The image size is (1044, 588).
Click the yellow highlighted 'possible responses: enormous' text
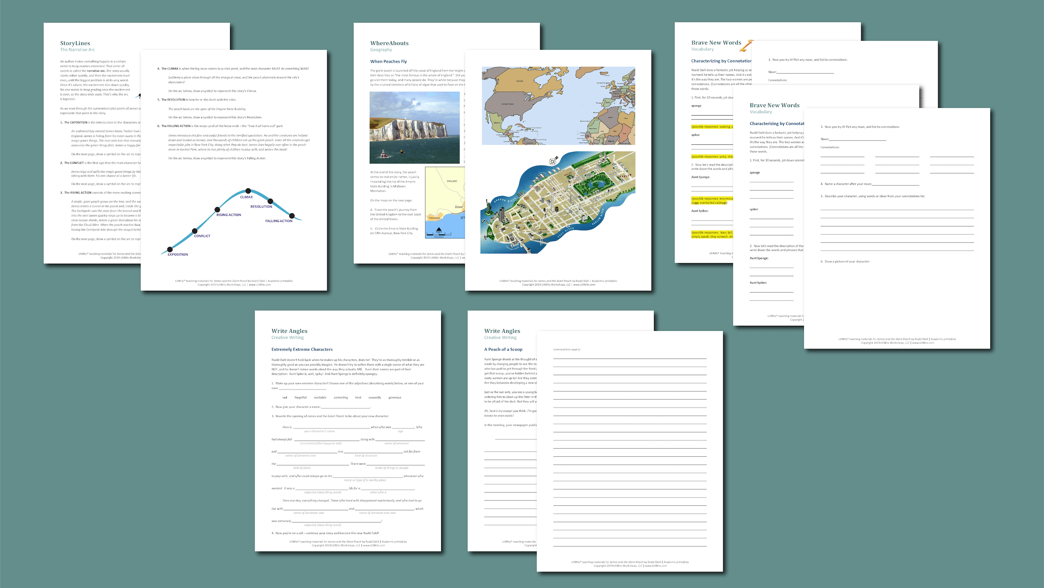(x=712, y=199)
